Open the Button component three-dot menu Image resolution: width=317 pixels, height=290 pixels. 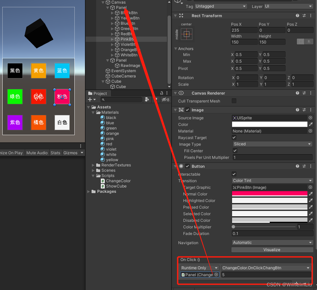(x=311, y=166)
